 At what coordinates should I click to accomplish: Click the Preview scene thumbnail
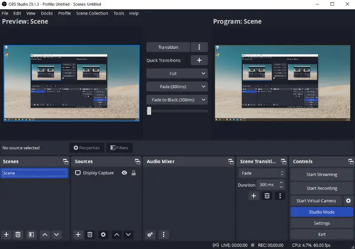pos(71,83)
